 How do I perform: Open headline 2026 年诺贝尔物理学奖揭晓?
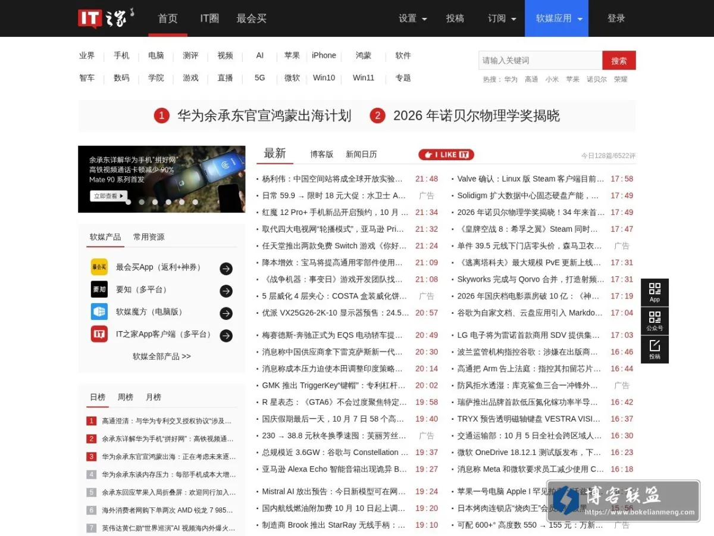click(x=477, y=116)
